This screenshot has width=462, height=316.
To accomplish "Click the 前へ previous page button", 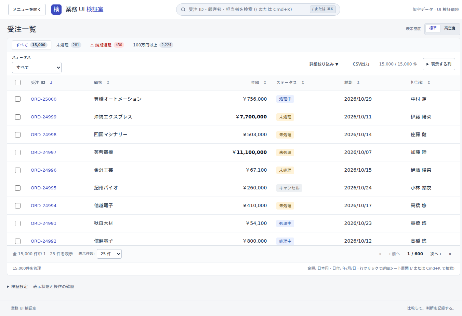I will coord(394,254).
